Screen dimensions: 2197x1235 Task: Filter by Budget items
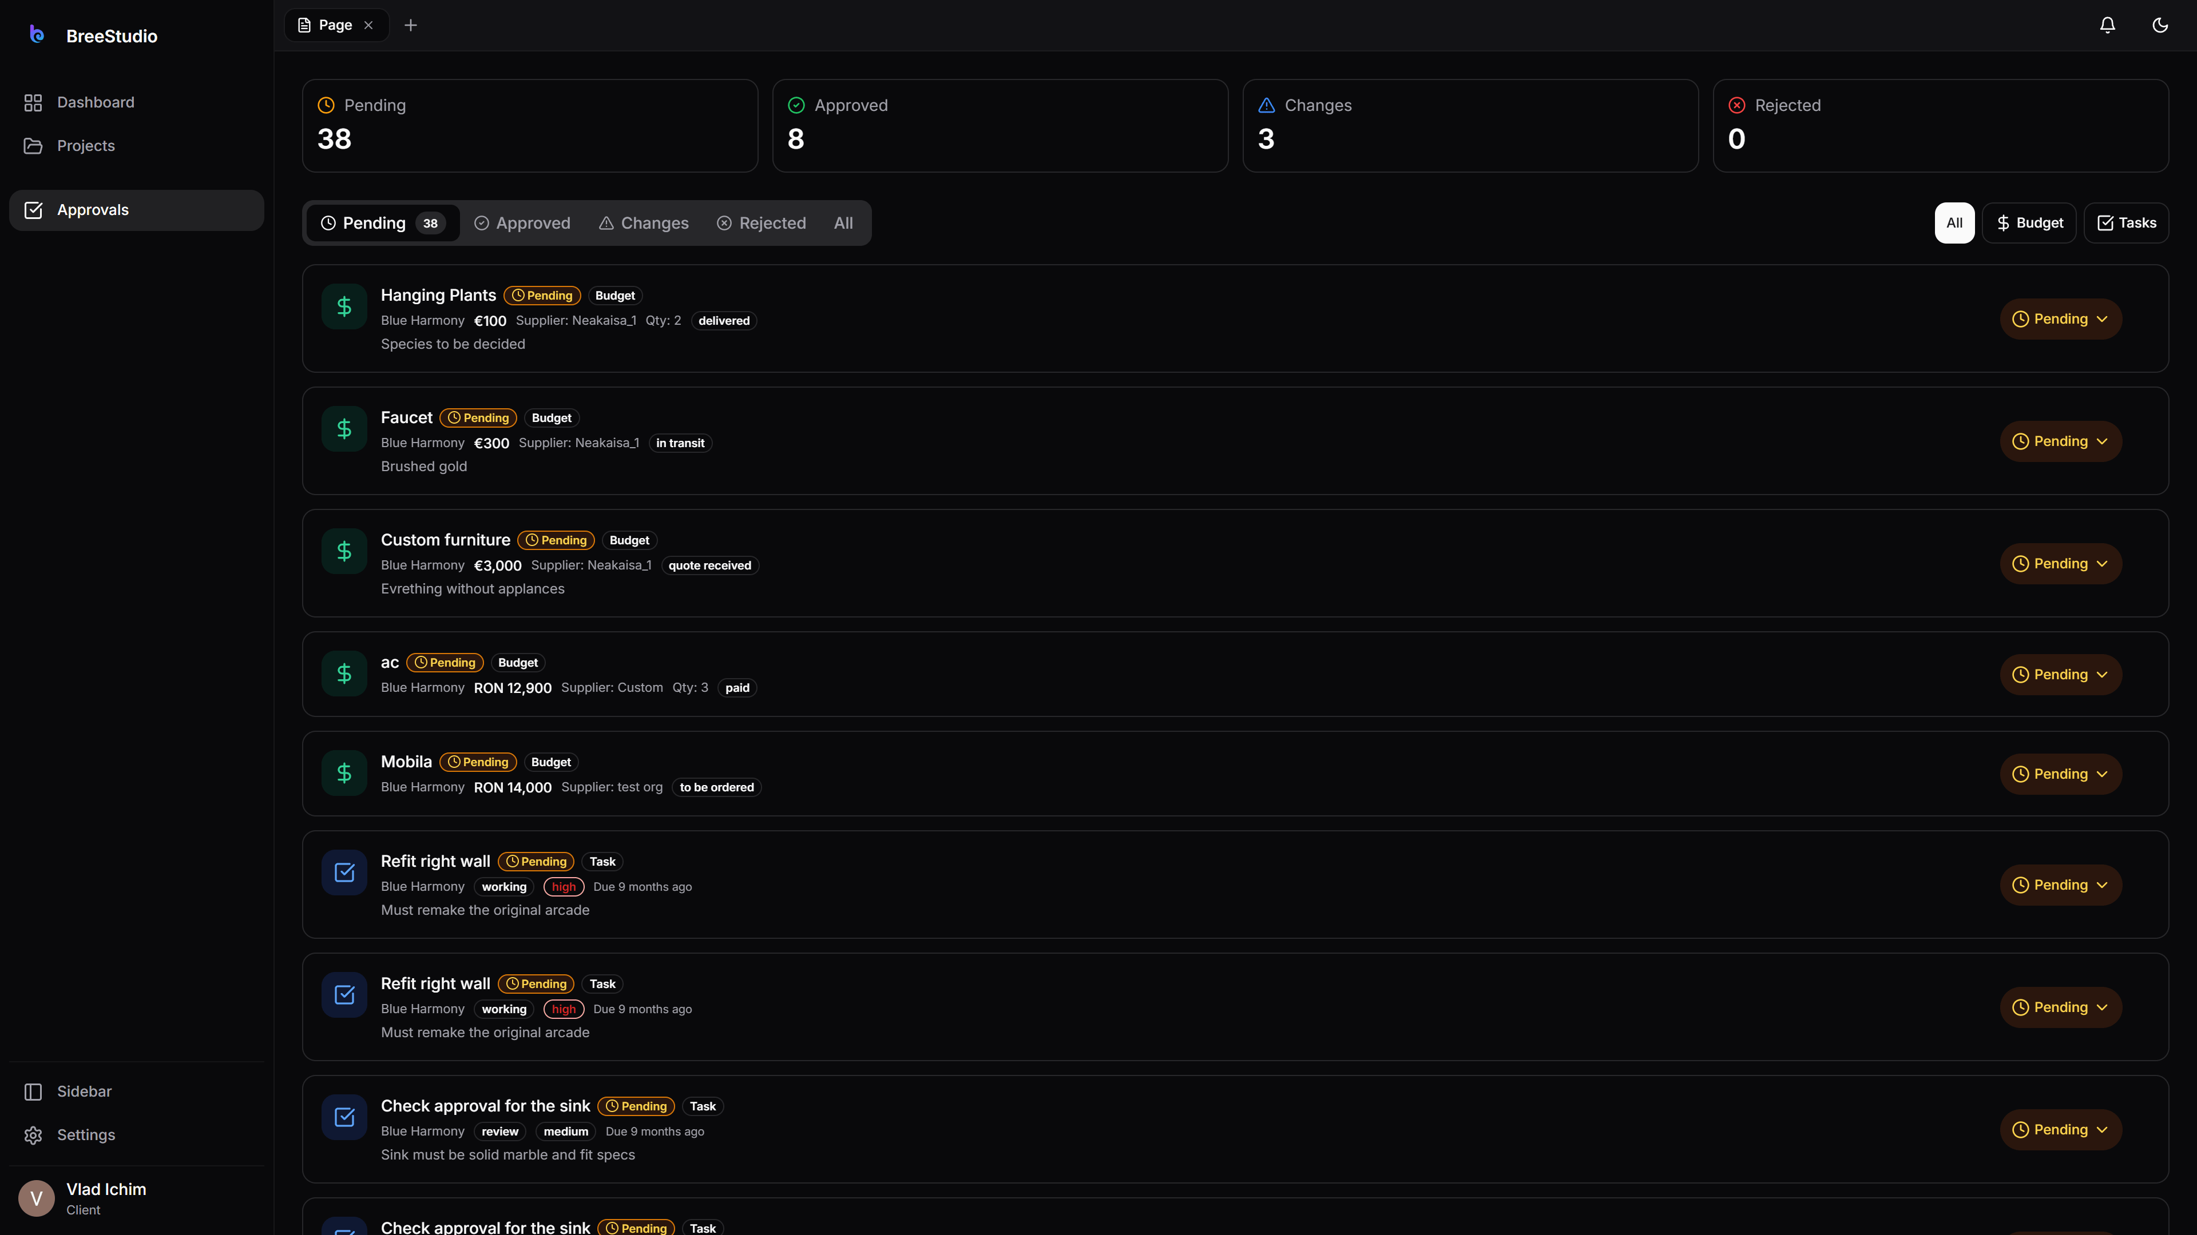(x=2029, y=224)
